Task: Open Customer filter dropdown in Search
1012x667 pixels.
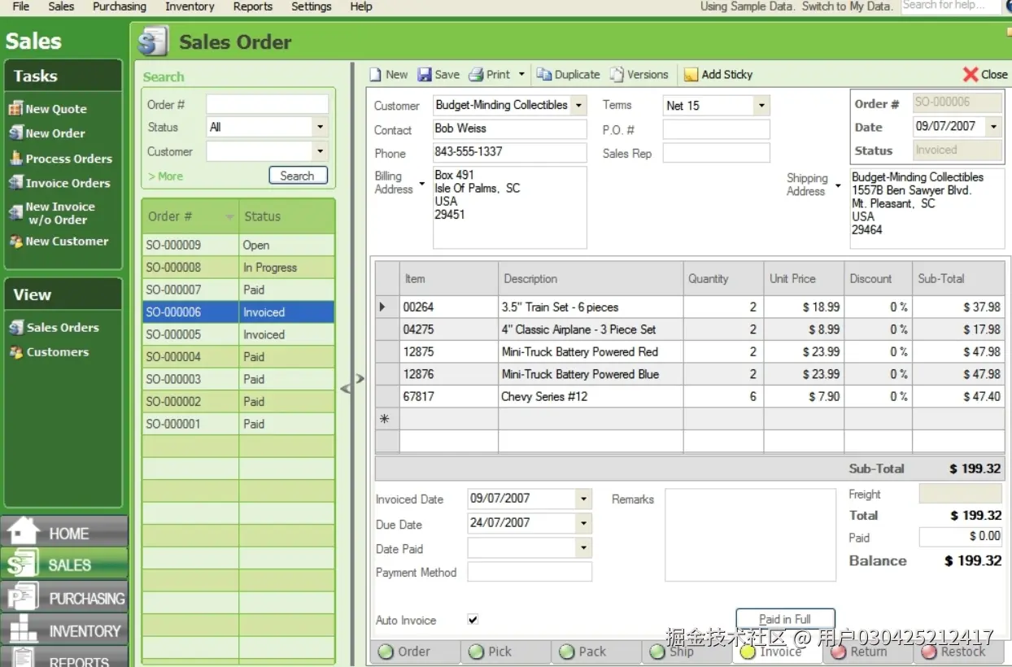Action: coord(321,151)
